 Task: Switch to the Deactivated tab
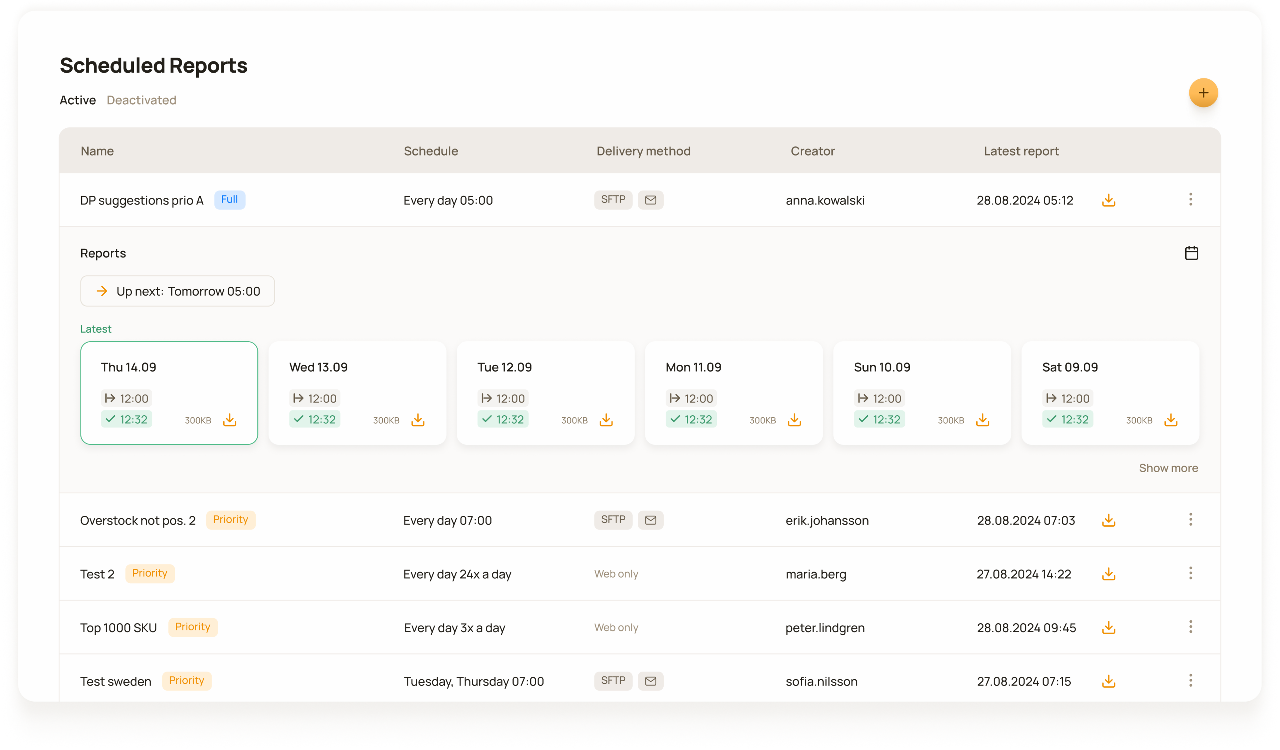pos(141,100)
